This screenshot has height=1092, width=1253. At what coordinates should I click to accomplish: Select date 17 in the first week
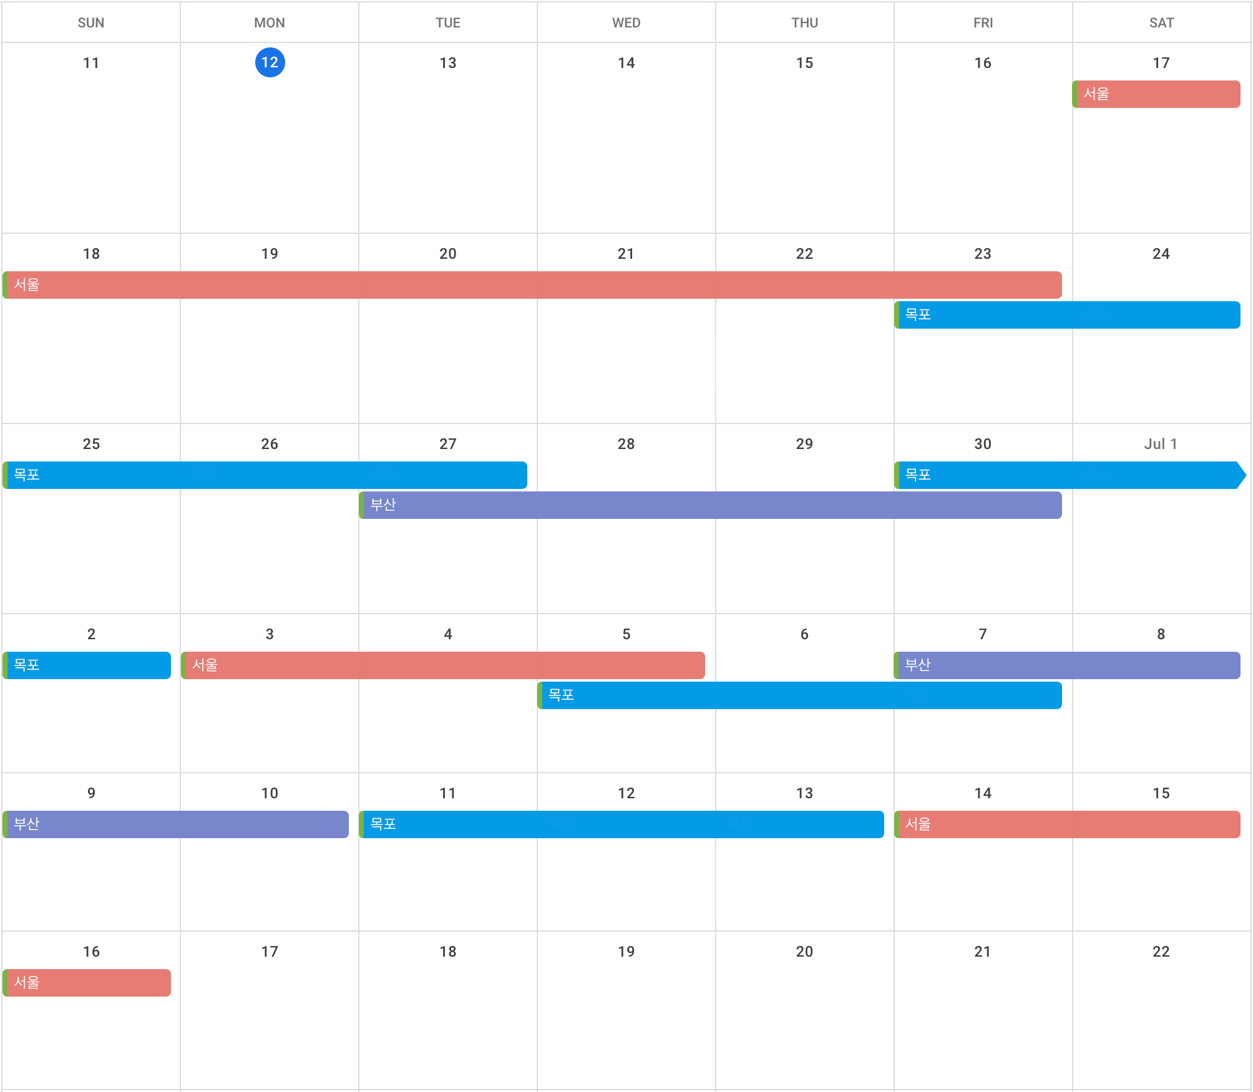click(1161, 63)
